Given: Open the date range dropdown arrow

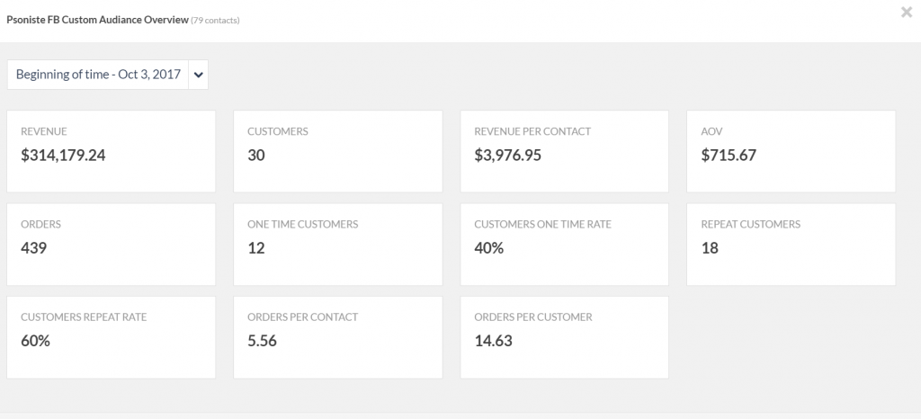Looking at the screenshot, I should 199,75.
